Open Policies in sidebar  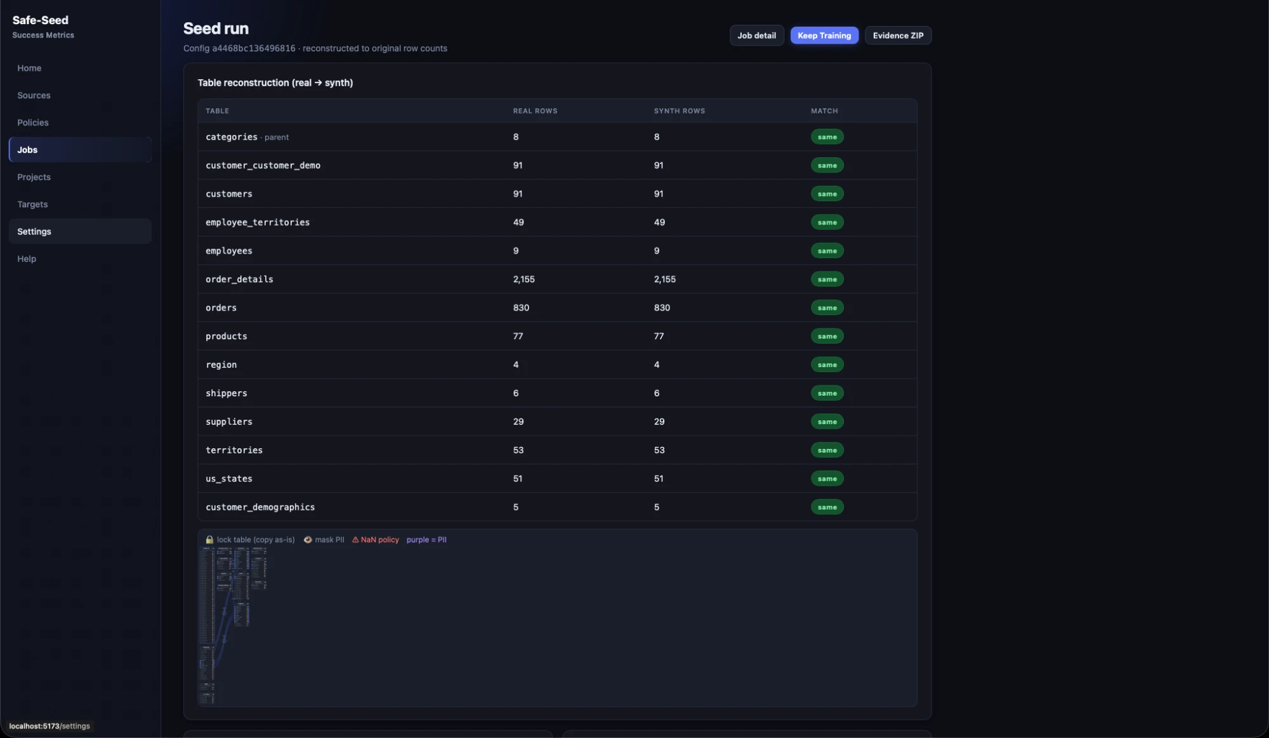coord(80,122)
